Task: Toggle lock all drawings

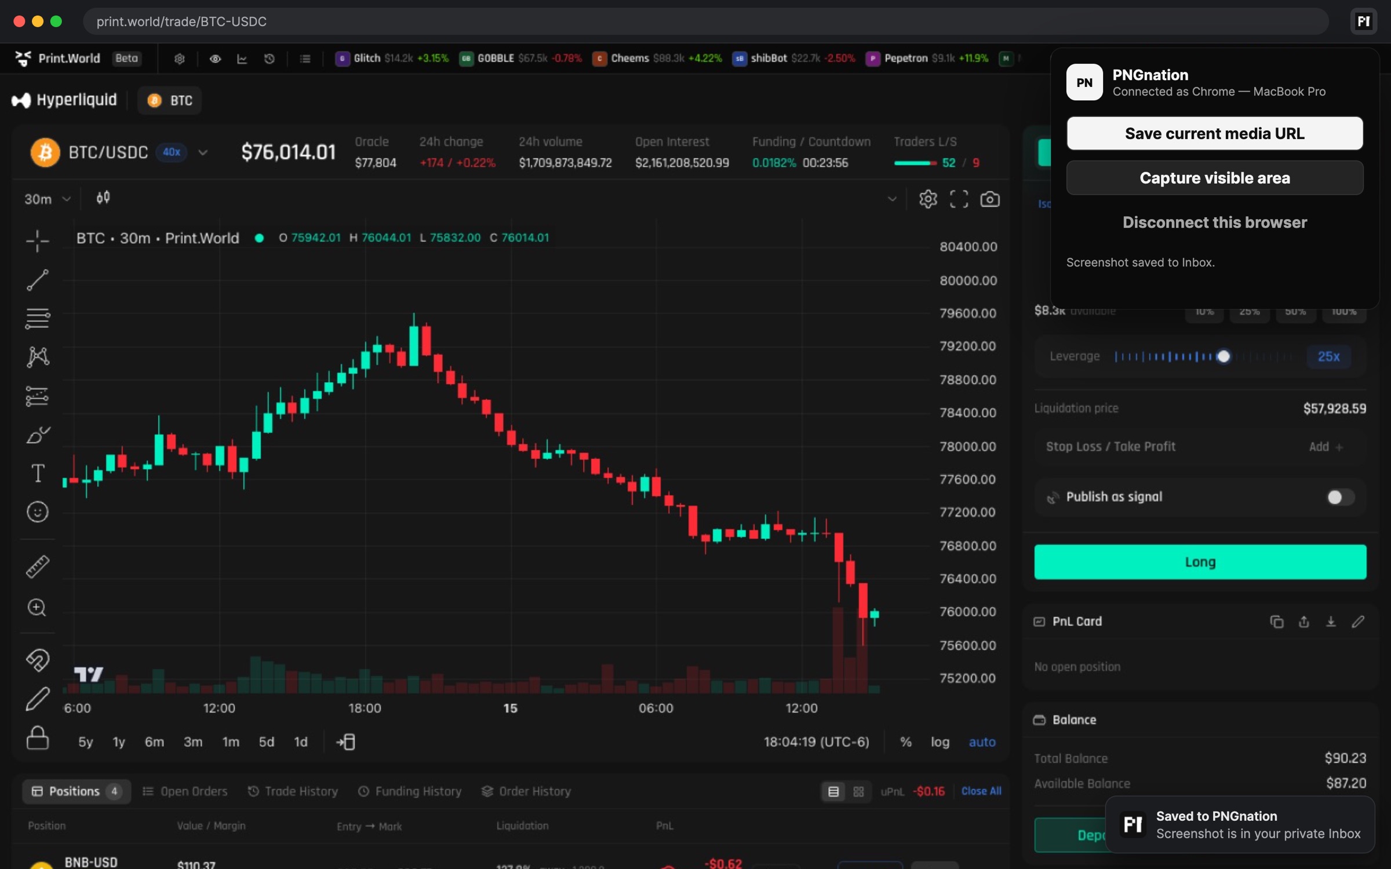Action: [38, 738]
